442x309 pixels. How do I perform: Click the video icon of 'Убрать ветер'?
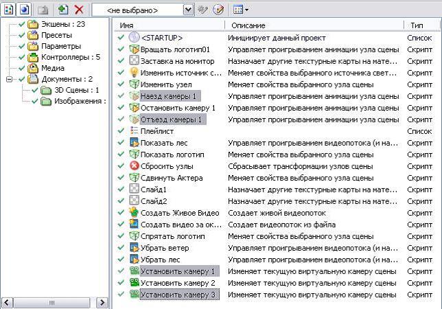pyautogui.click(x=135, y=247)
